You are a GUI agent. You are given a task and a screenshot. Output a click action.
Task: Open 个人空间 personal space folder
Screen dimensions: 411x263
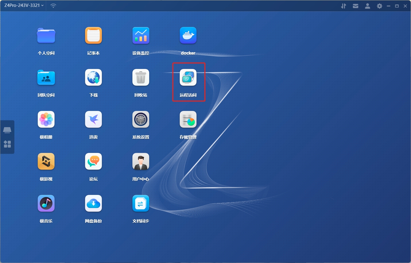(x=46, y=35)
